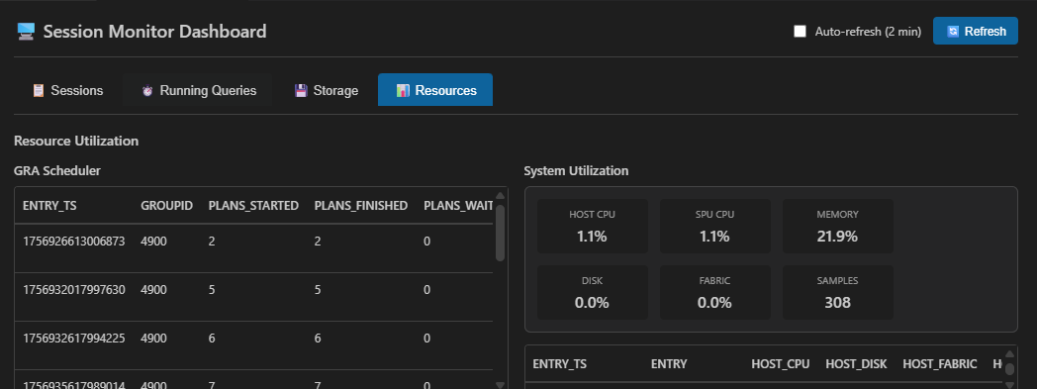Click the HOST_DISK column header
Screen dimensions: 1037x389
856,364
